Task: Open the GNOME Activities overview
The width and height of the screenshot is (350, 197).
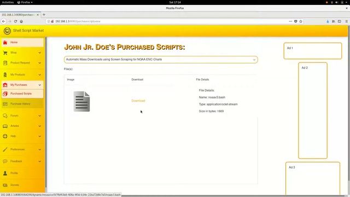Action: point(8,2)
